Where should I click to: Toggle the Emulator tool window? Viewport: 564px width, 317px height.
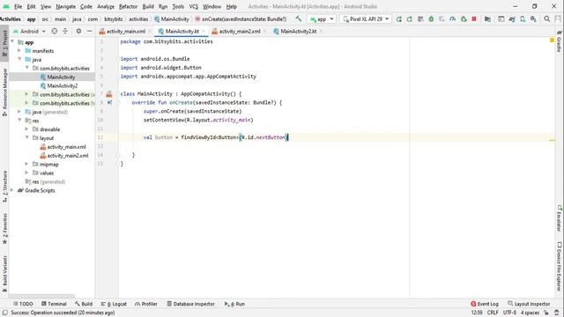560,218
